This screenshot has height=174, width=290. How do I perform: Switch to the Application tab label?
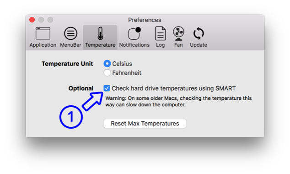coord(43,45)
